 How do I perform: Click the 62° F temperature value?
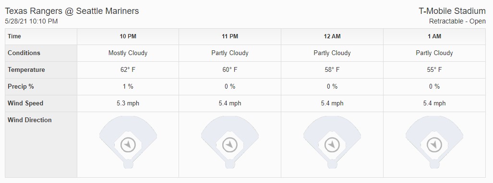(x=128, y=69)
